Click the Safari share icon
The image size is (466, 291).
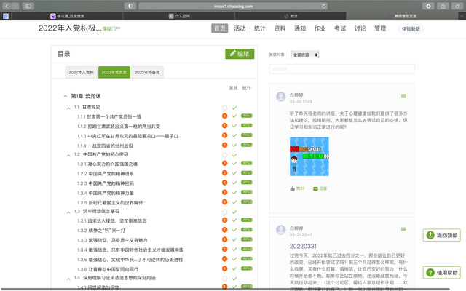443,6
